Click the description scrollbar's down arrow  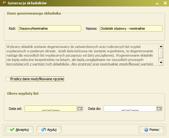[161, 63]
